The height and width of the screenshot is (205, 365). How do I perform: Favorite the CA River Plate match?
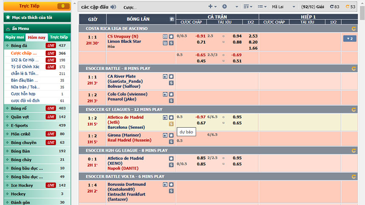171,76
